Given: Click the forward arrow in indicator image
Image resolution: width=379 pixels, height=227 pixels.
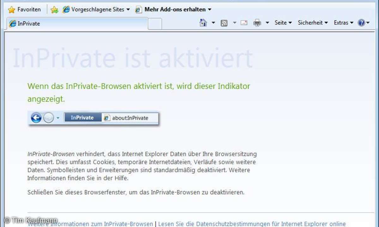Looking at the screenshot, I should pyautogui.click(x=48, y=118).
